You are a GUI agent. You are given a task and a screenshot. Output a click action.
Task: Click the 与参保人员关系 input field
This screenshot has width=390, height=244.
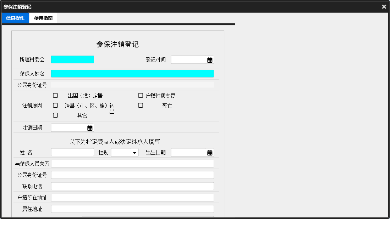pyautogui.click(x=133, y=163)
